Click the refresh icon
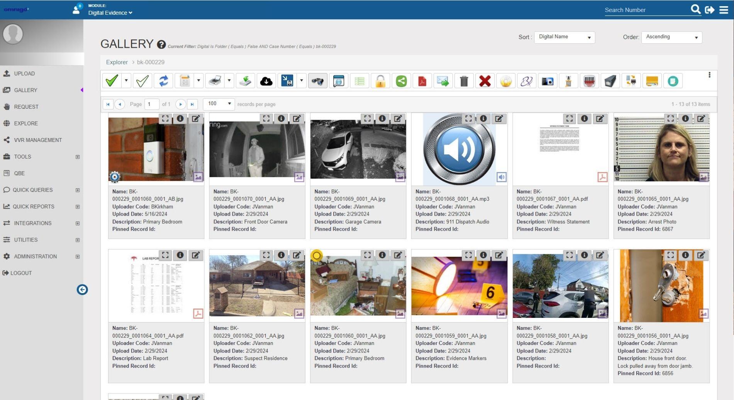 pos(164,80)
